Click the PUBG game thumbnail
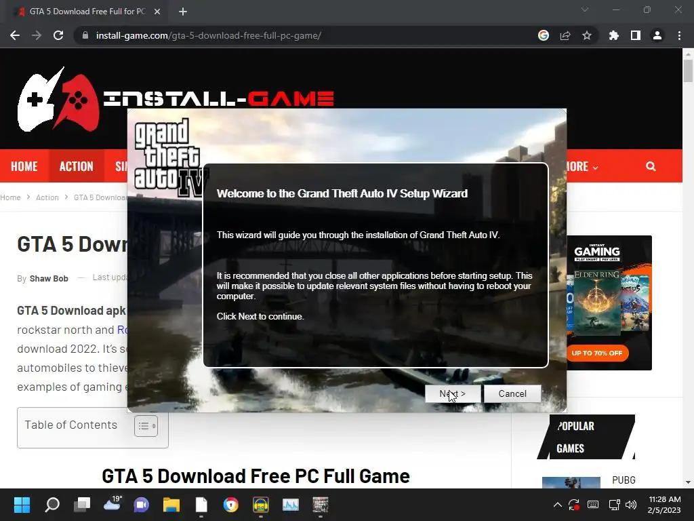Viewport: 694px width, 521px height. point(571,482)
